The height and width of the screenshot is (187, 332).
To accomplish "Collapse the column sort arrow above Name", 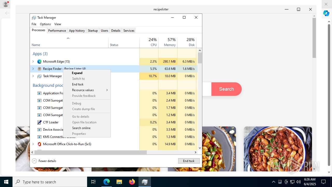I will 68,38.
